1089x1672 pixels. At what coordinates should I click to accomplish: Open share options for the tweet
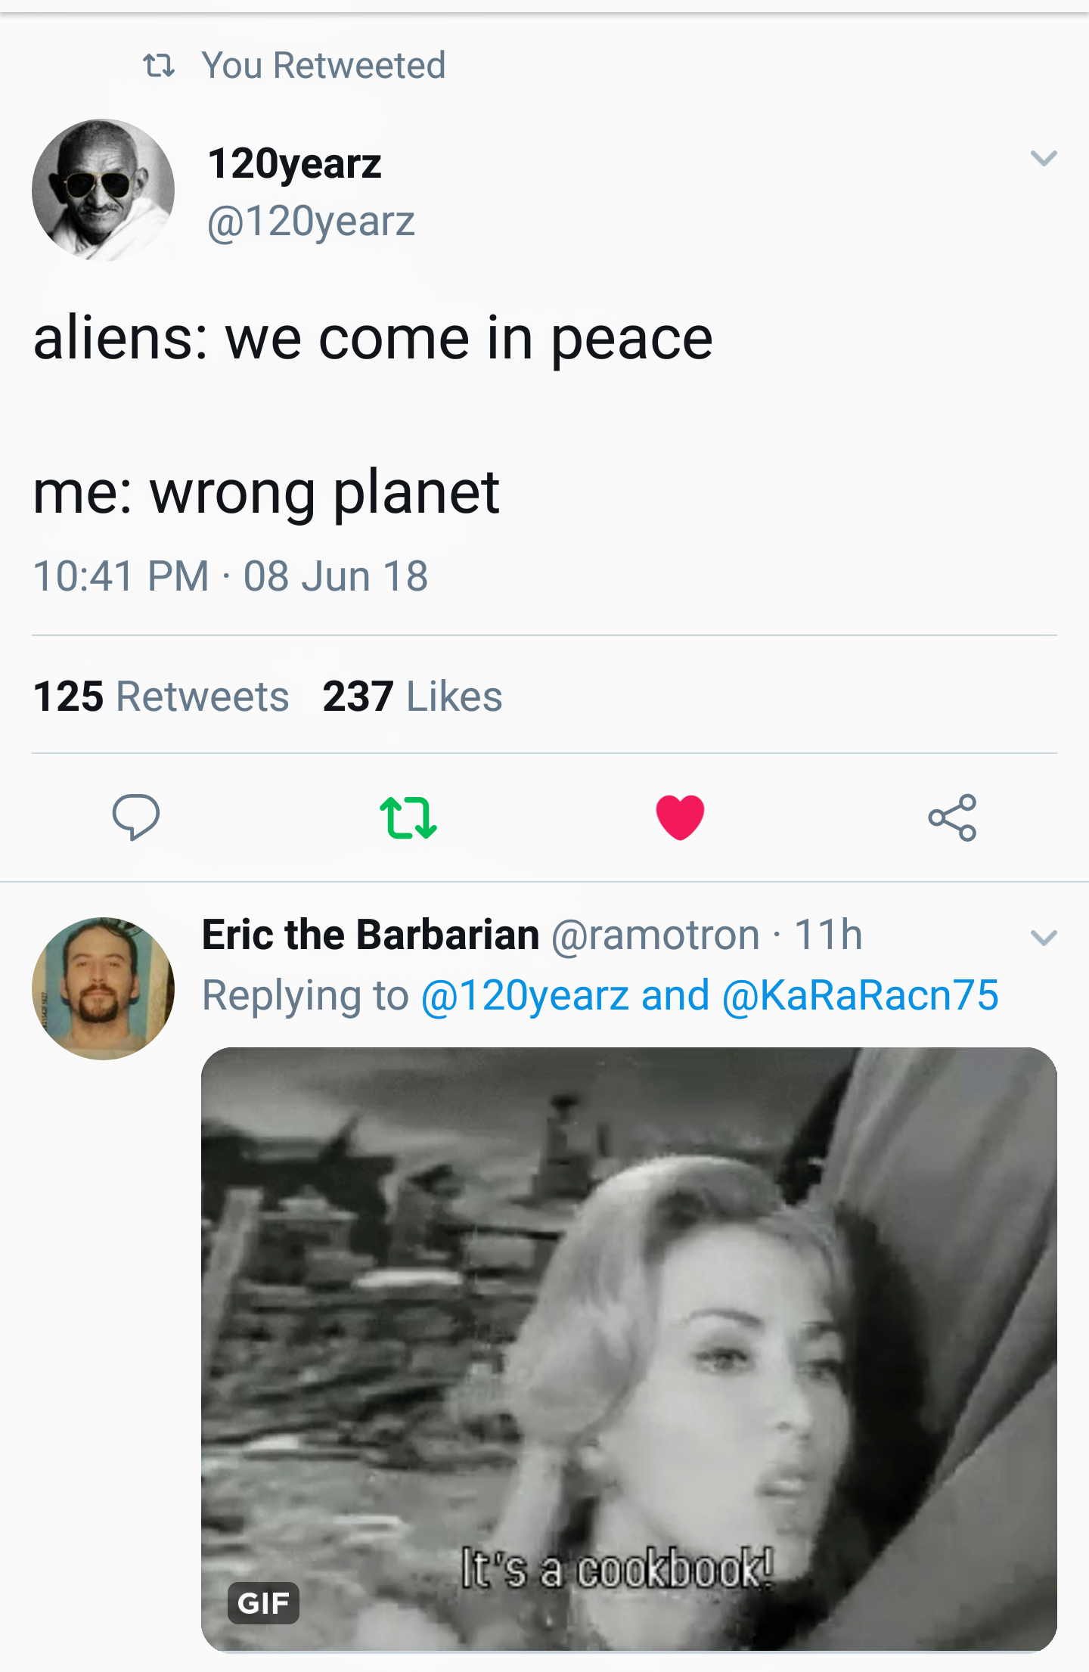tap(953, 817)
